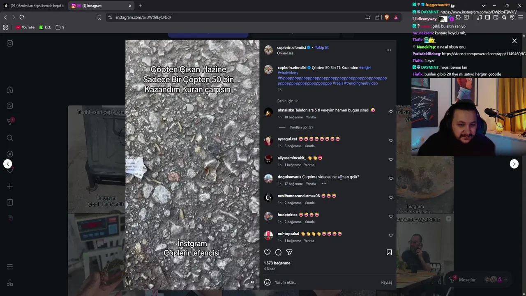Like dogukanvaris's comment

[x=391, y=178]
